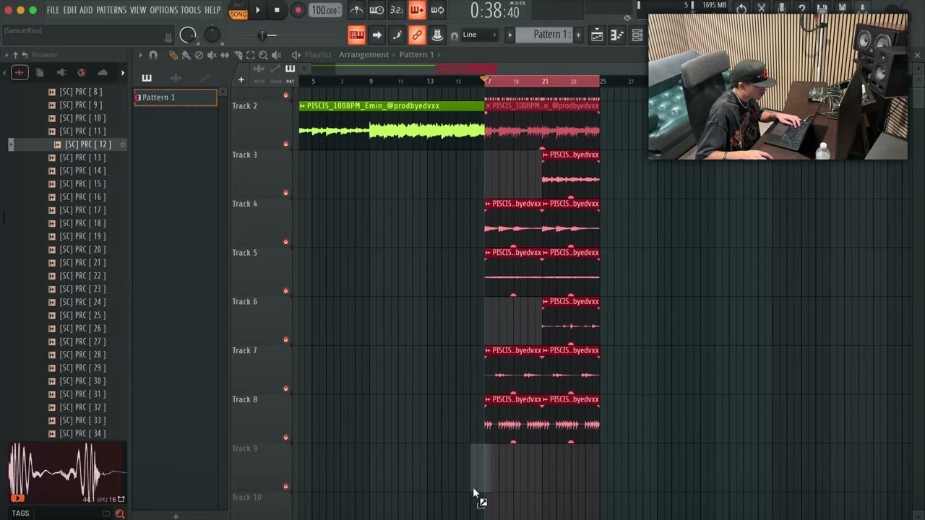Image resolution: width=925 pixels, height=520 pixels.
Task: Toggle the 3-2-1 countdown before recording
Action: 397,10
